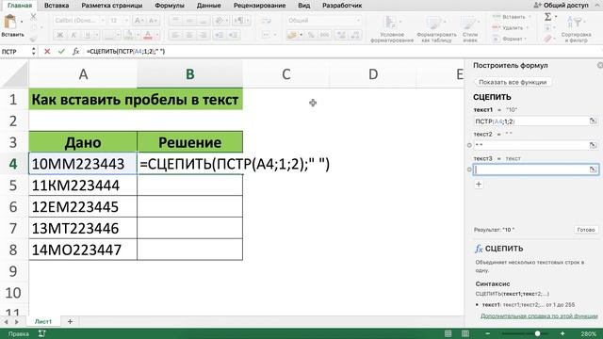Click the Format Painter brush icon

(34, 38)
